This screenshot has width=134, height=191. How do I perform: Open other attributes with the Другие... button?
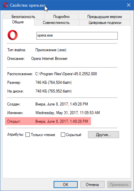[104, 135]
